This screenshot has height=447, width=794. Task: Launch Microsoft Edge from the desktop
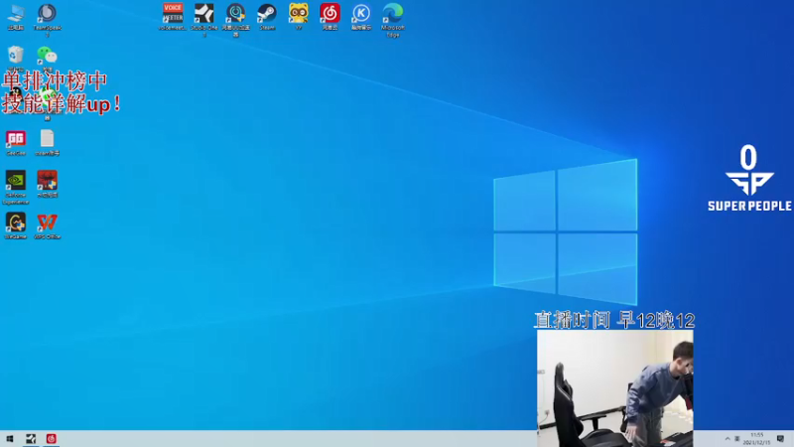(x=393, y=19)
